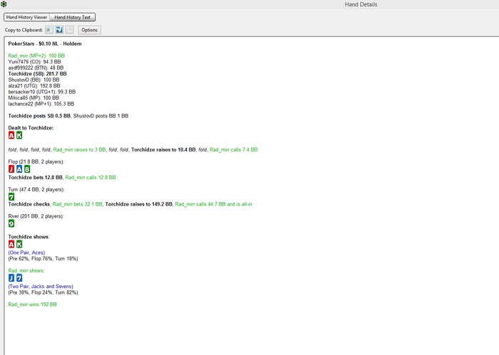The image size is (499, 355).
Task: Click '(Pre 38%, Flop 24%, Turn 82%)' equity line
Action: coord(43,292)
